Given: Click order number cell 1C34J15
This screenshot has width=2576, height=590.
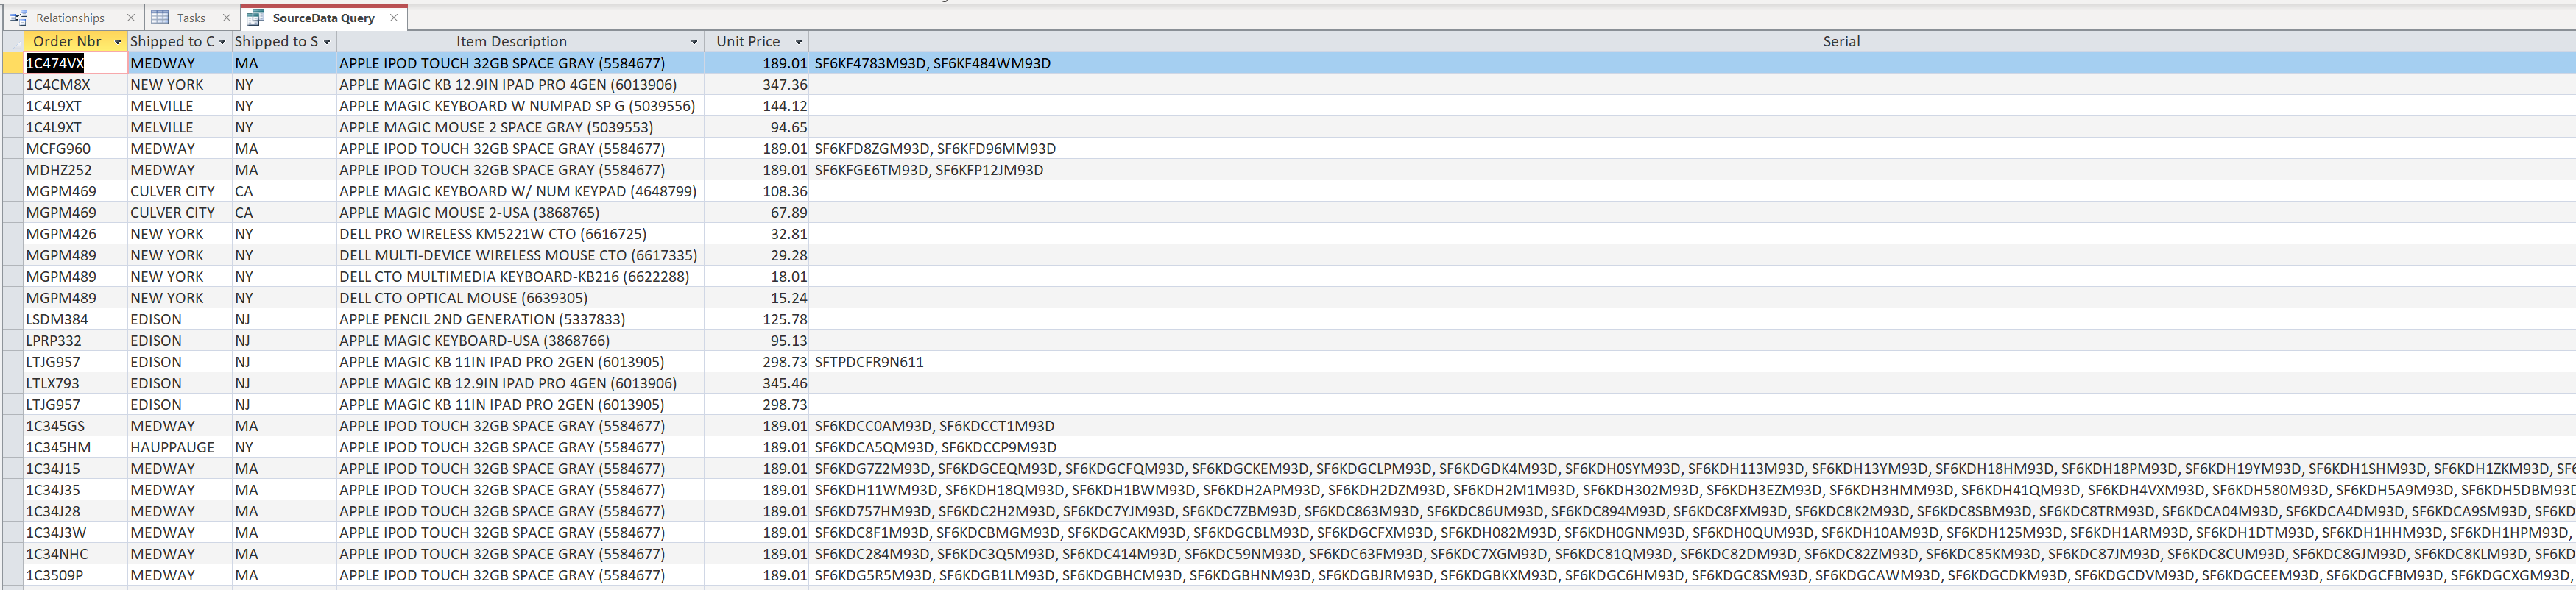Looking at the screenshot, I should pos(76,469).
